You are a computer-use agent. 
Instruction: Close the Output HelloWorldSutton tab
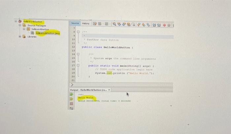(109, 90)
